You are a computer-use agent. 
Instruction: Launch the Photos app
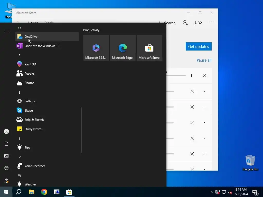(47, 83)
